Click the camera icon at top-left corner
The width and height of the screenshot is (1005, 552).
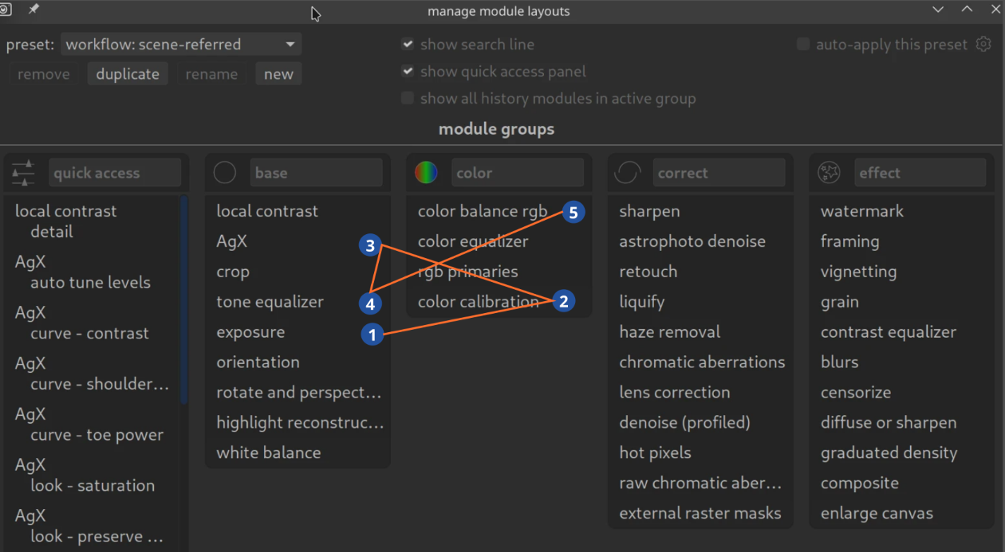point(6,10)
